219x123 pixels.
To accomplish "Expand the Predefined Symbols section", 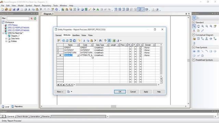I will [194, 60].
